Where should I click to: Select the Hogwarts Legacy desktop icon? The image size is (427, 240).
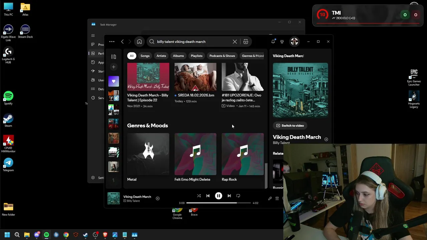(x=414, y=100)
